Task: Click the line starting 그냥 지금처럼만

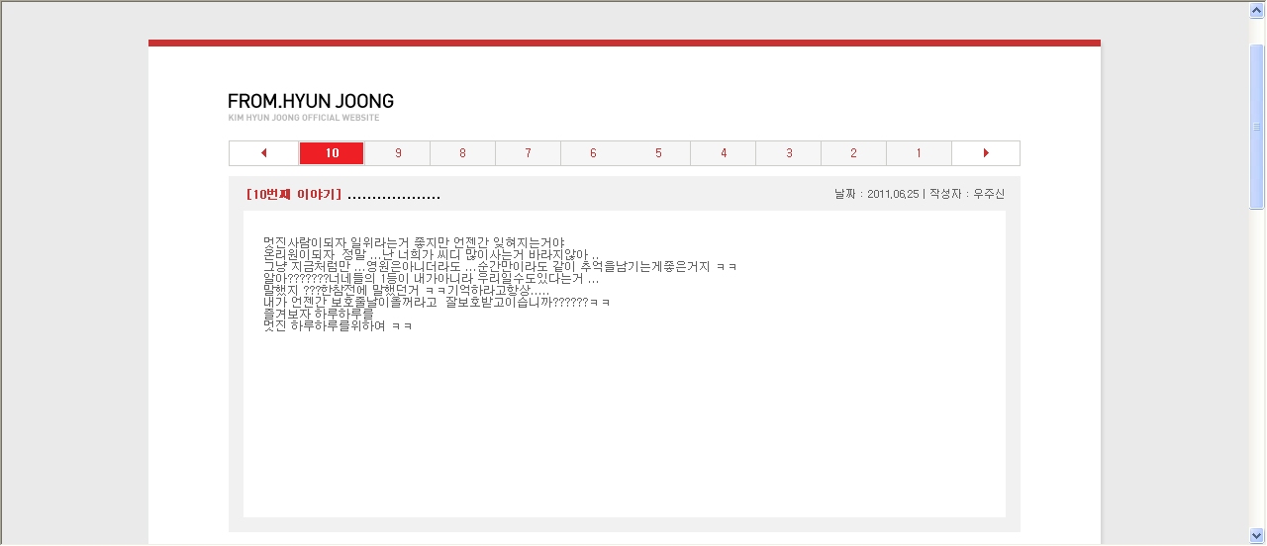Action: coord(500,266)
